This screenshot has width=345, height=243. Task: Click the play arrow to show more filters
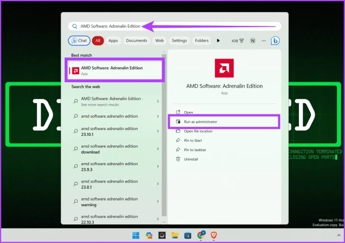(x=218, y=40)
